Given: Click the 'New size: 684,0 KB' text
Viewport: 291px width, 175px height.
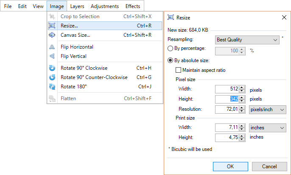Looking at the screenshot, I should click(188, 30).
